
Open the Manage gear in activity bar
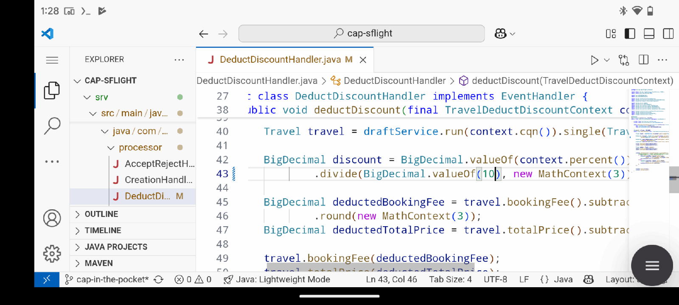[52, 254]
